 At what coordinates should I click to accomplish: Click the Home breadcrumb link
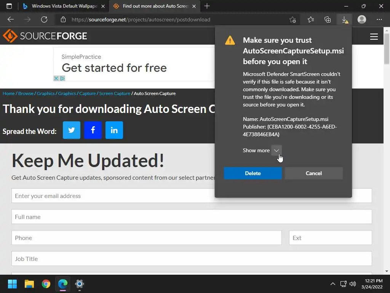tap(9, 93)
